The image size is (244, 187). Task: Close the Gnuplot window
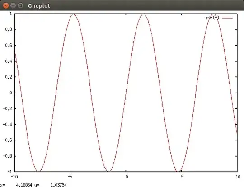6,5
